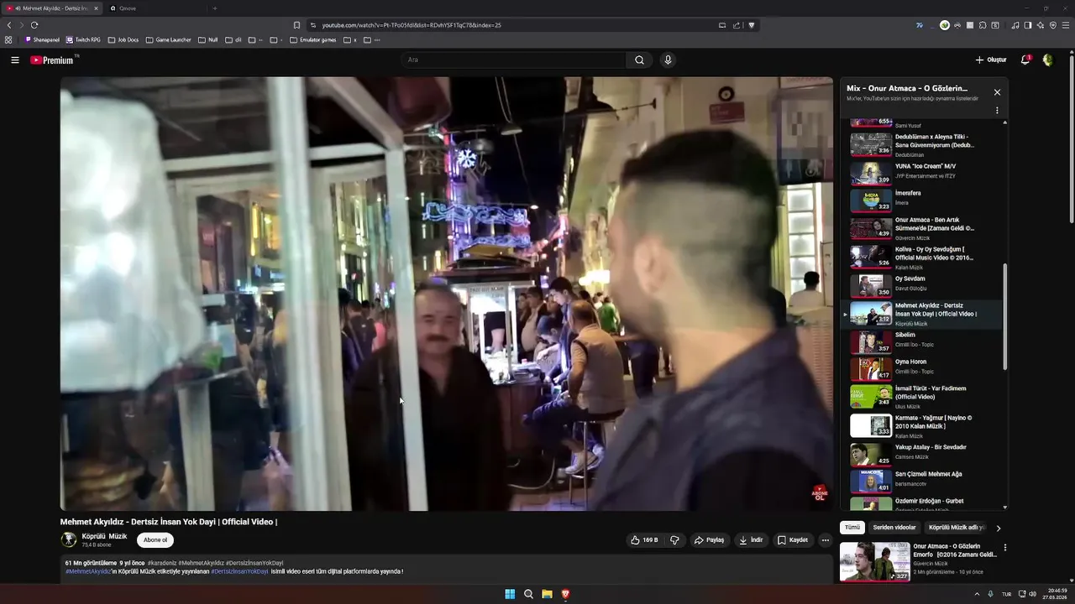This screenshot has width=1075, height=604.
Task: Open the browser apps grid in bookmarks bar
Action: tap(8, 39)
